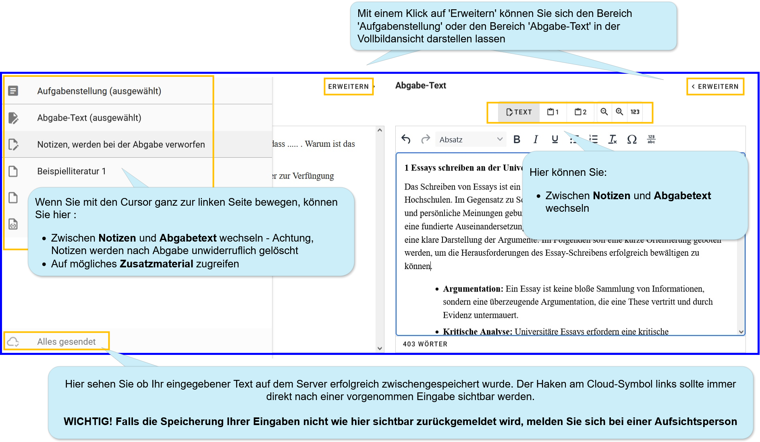Place cursor after the word können in editor
This screenshot has width=760, height=442.
point(431,266)
